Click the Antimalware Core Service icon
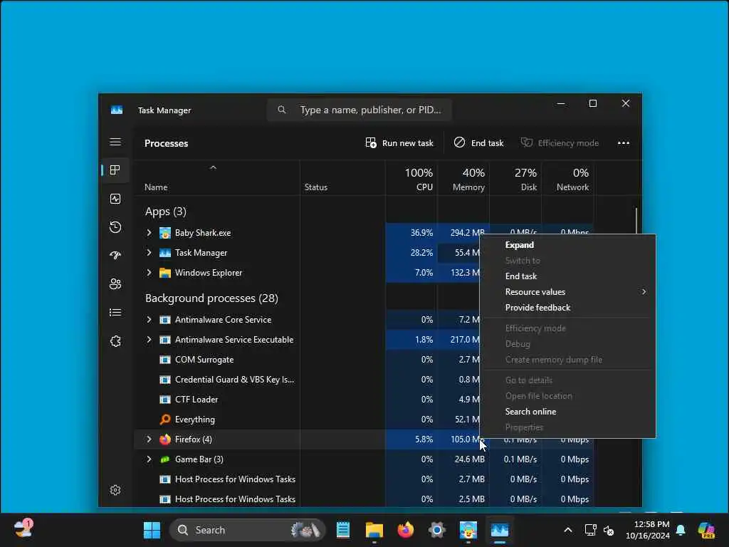 tap(165, 320)
